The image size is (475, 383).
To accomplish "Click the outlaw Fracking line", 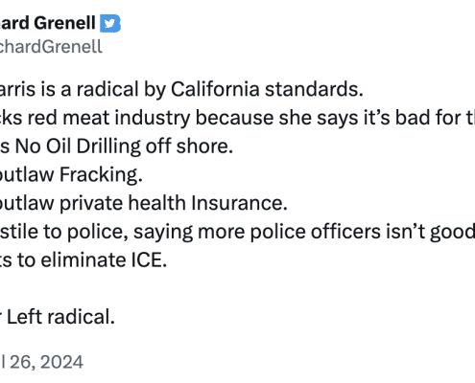I will point(71,174).
